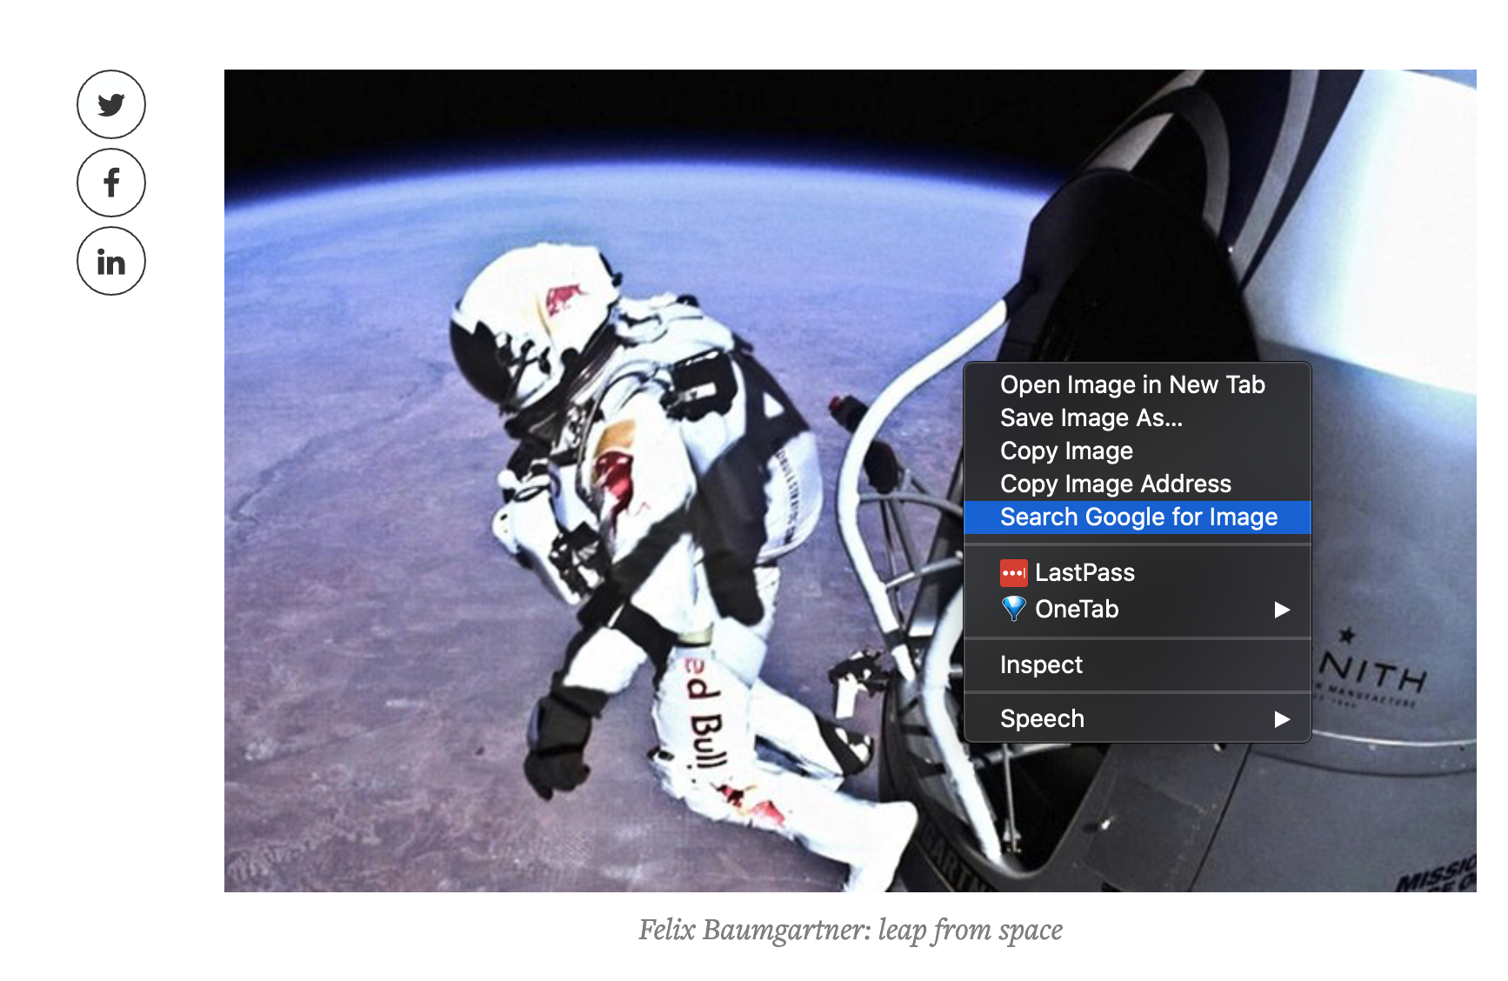Share the article via Twitter icon
1508x981 pixels.
click(111, 104)
